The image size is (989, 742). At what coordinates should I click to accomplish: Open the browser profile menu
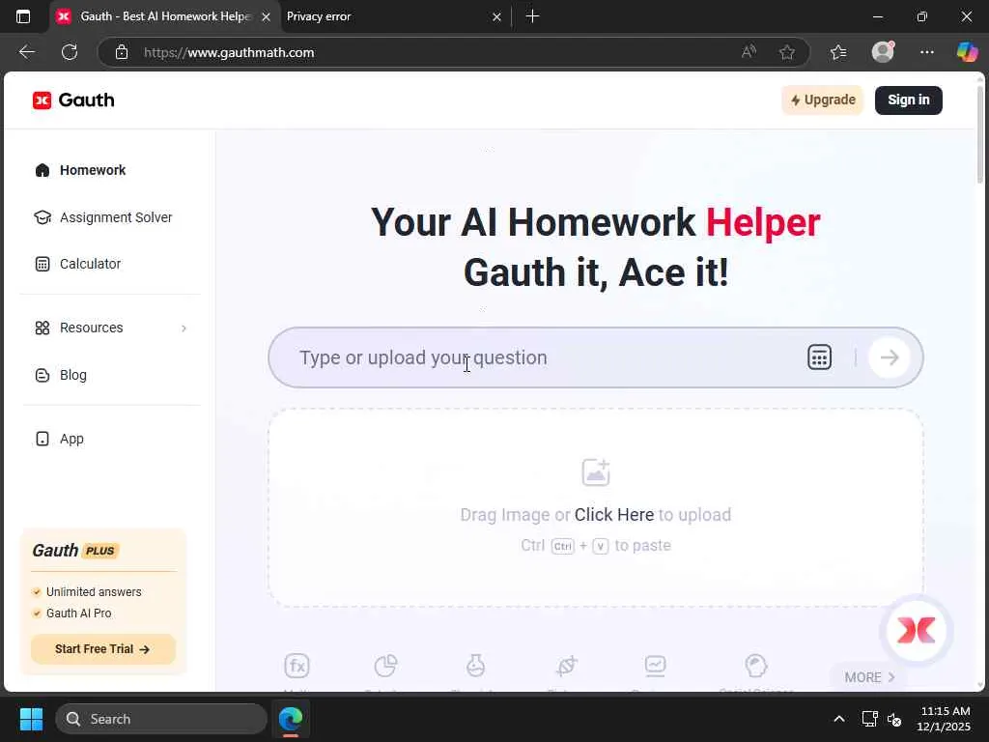pyautogui.click(x=883, y=52)
